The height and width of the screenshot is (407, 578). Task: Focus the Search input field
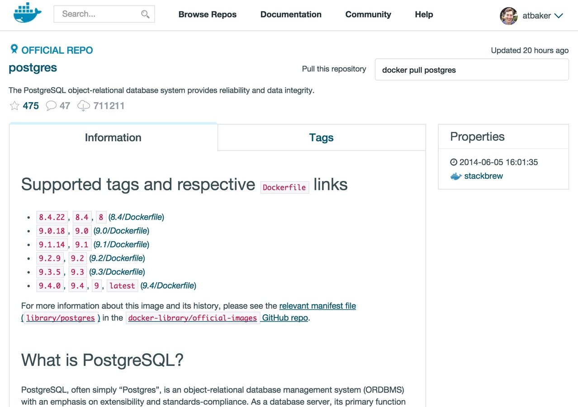point(104,14)
